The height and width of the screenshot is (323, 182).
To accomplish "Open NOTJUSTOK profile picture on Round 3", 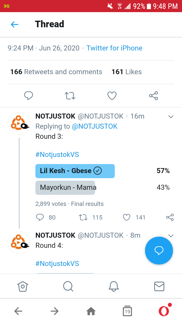I will 19,123.
